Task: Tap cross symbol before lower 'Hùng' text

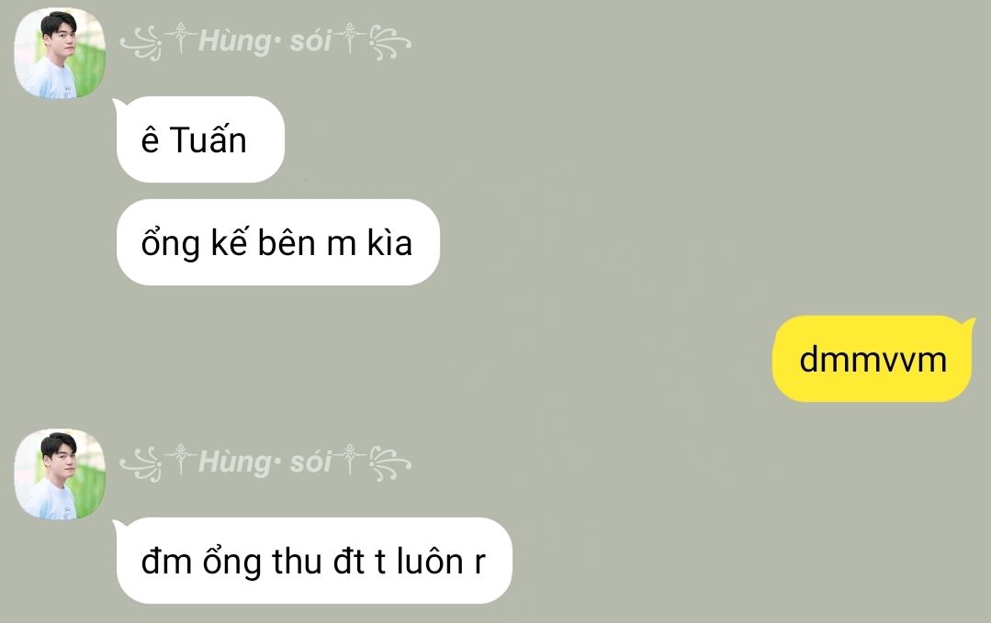Action: (181, 460)
